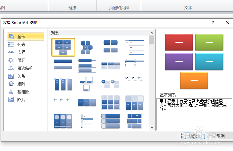The height and width of the screenshot is (151, 233).
Task: Choose the grouped stacked boxes list thumbnail
Action: click(110, 103)
